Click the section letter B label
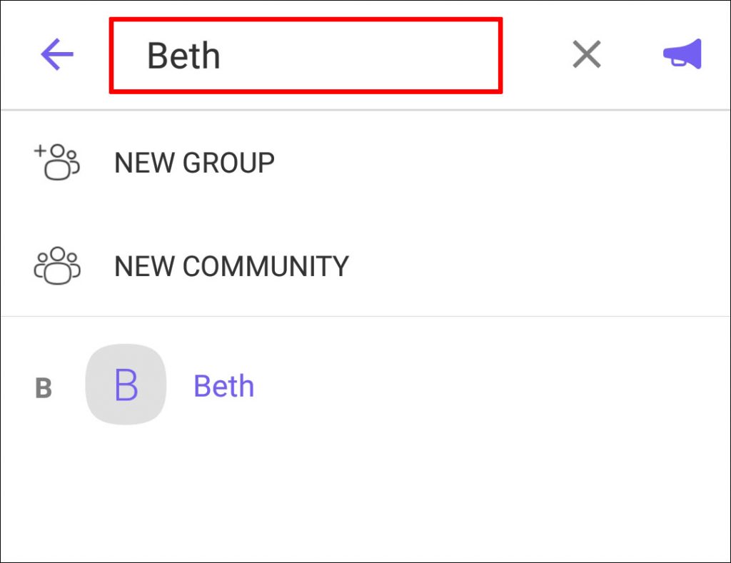This screenshot has height=563, width=731. (x=44, y=386)
